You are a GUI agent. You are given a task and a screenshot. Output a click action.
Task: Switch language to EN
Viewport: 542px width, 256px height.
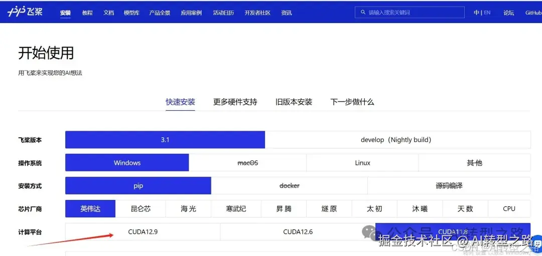click(x=487, y=13)
